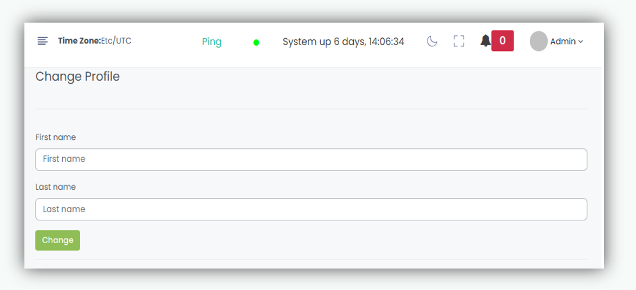Screen dimensions: 636x290
Task: Click the First name field label
Action: 56,137
